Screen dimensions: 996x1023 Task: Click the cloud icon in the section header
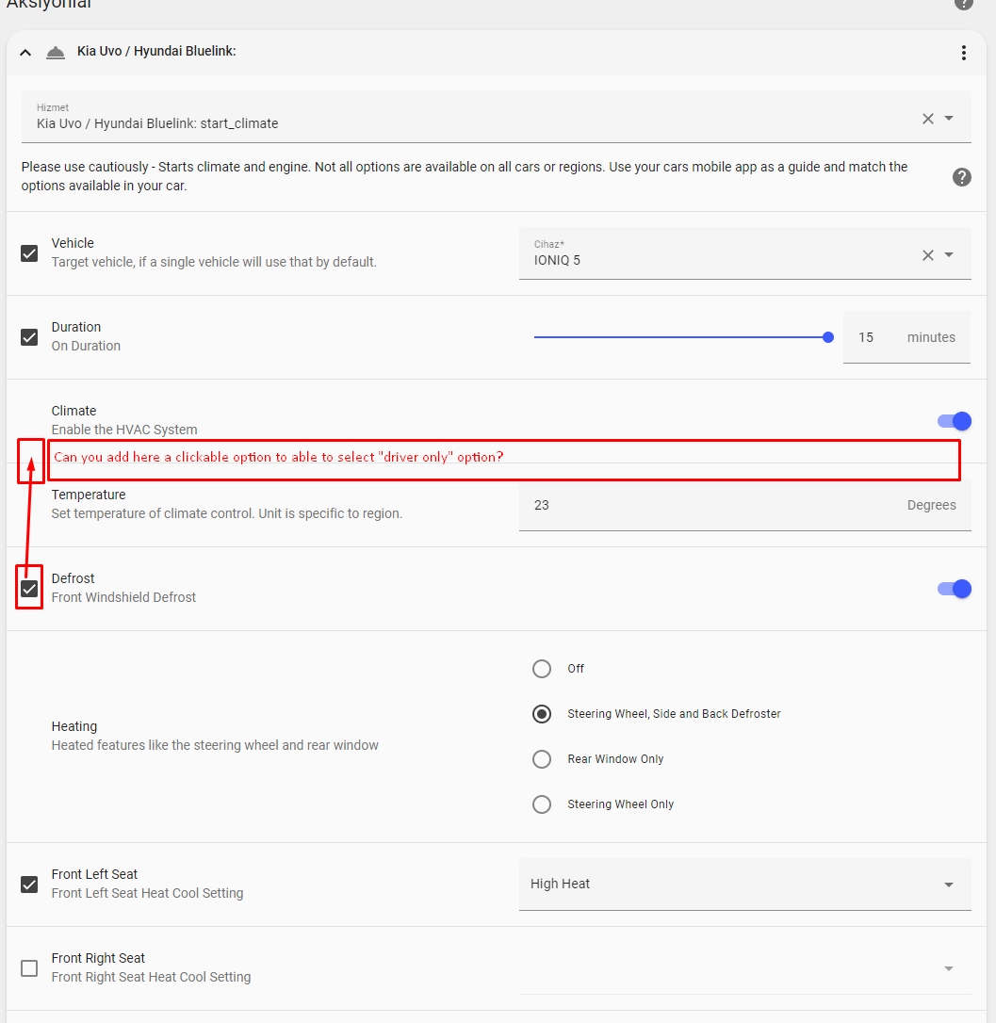tap(56, 52)
